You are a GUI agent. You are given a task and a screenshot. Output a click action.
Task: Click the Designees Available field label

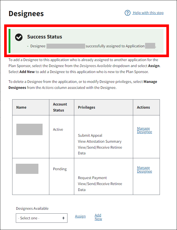32,208
